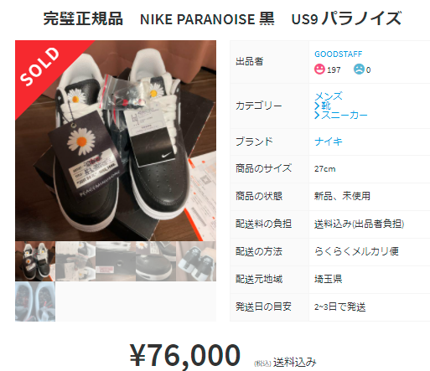The width and height of the screenshot is (430, 371).
Task: Select the third thumbnail showing box label
Action: [116, 261]
